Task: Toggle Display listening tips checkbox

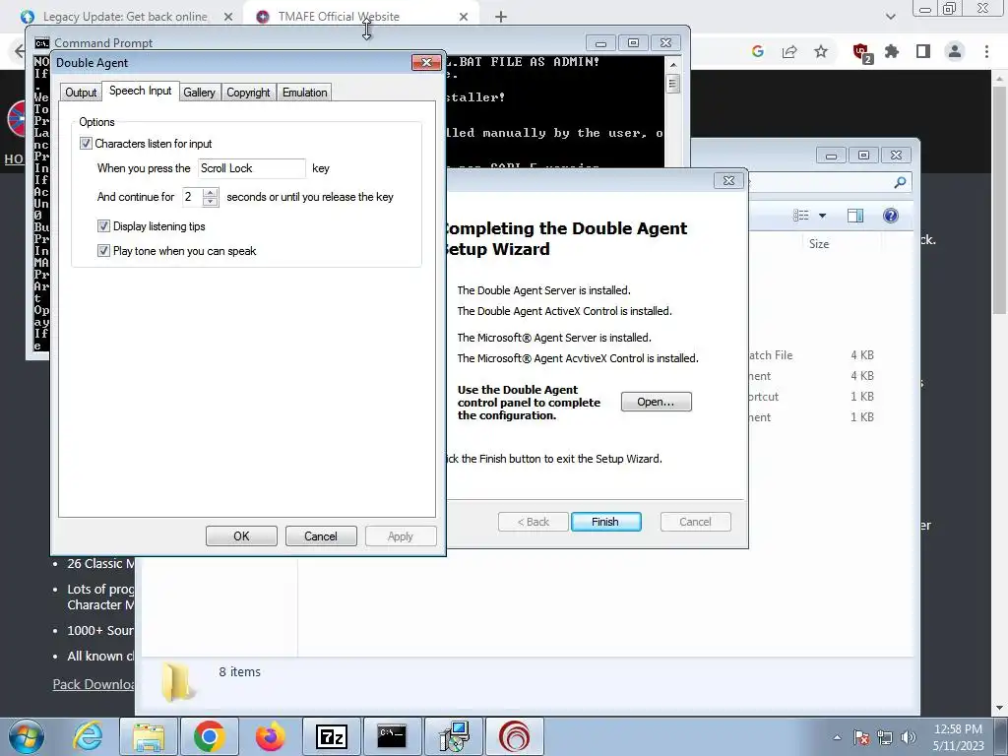Action: 103,226
